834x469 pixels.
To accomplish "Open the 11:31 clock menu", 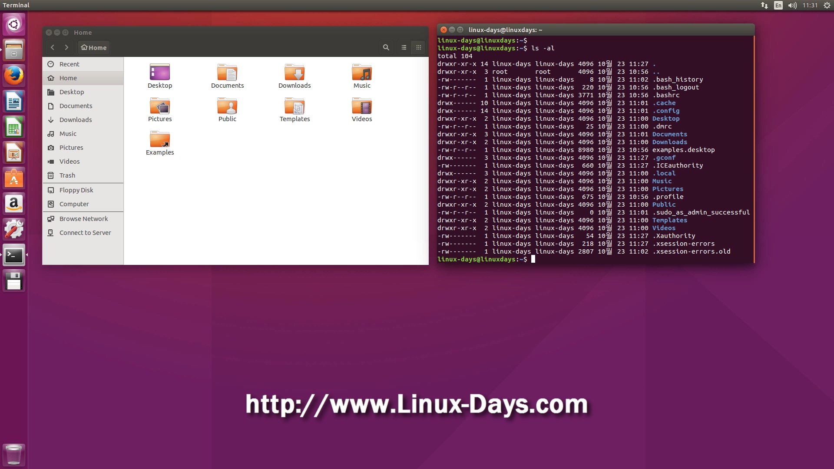I will 810,5.
